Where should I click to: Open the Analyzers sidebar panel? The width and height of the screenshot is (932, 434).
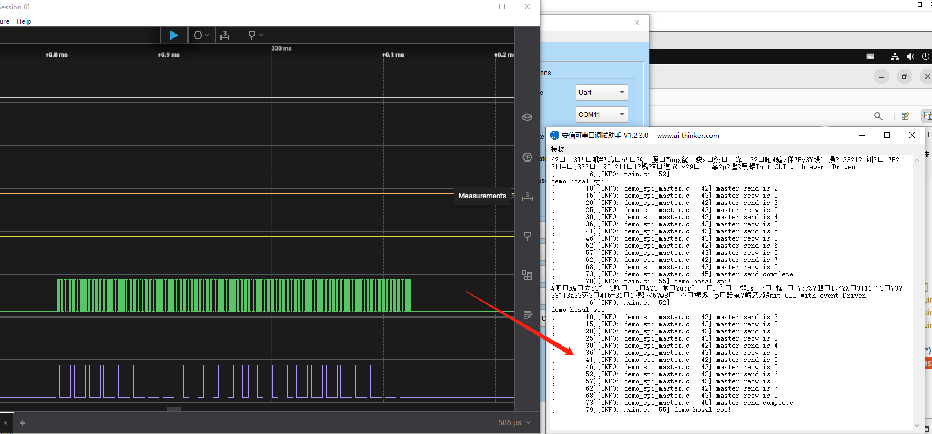coord(527,157)
